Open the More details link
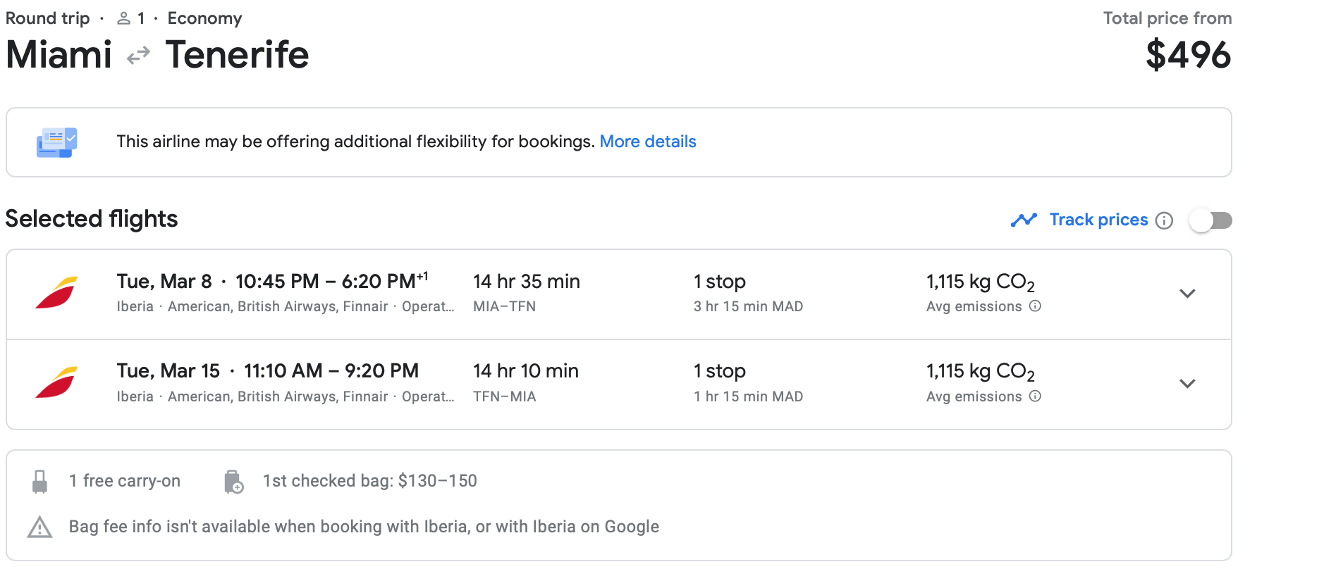Image resolution: width=1324 pixels, height=576 pixels. point(648,142)
